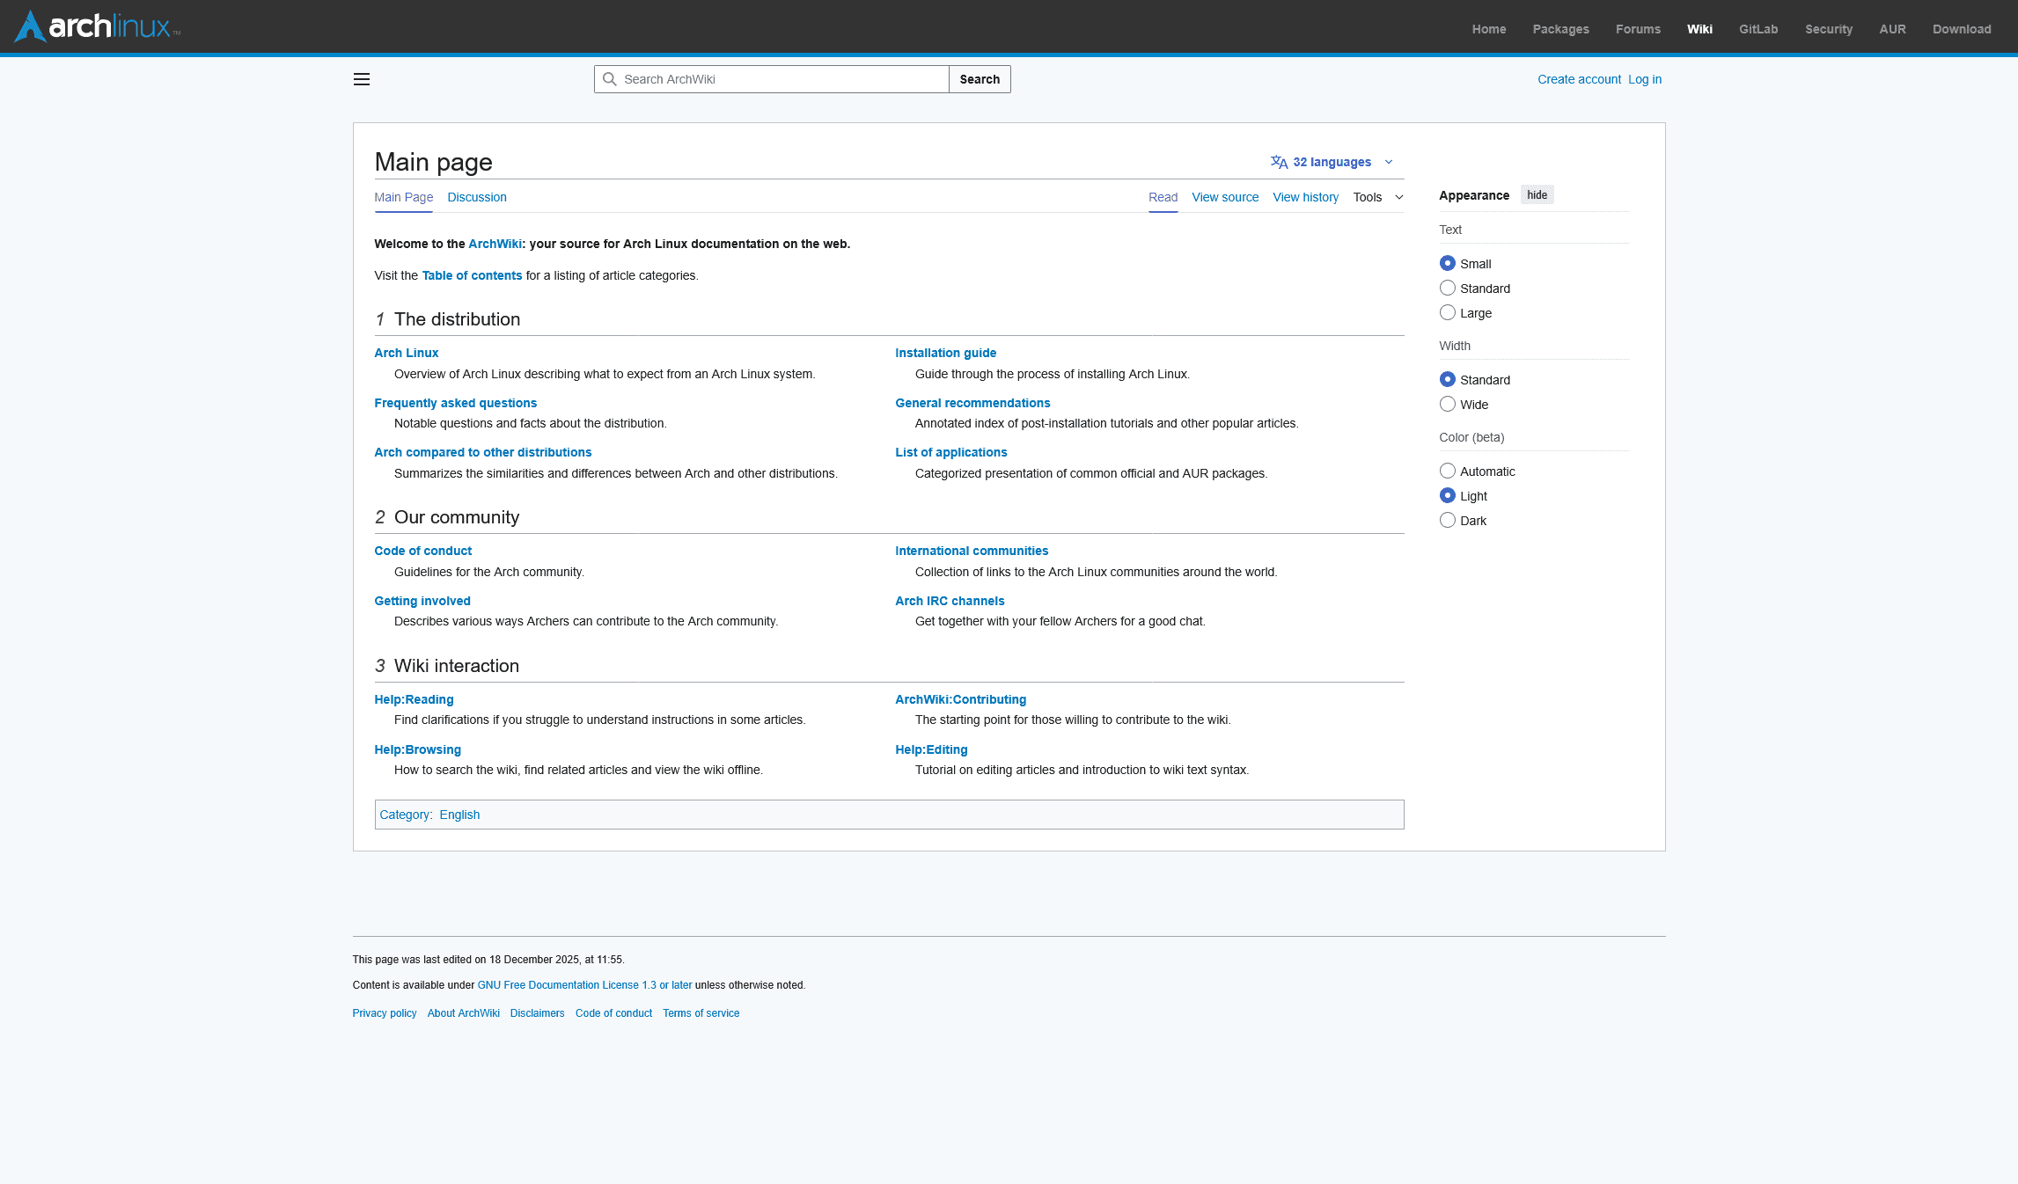Select Wide width option
The height and width of the screenshot is (1184, 2018).
tap(1448, 404)
